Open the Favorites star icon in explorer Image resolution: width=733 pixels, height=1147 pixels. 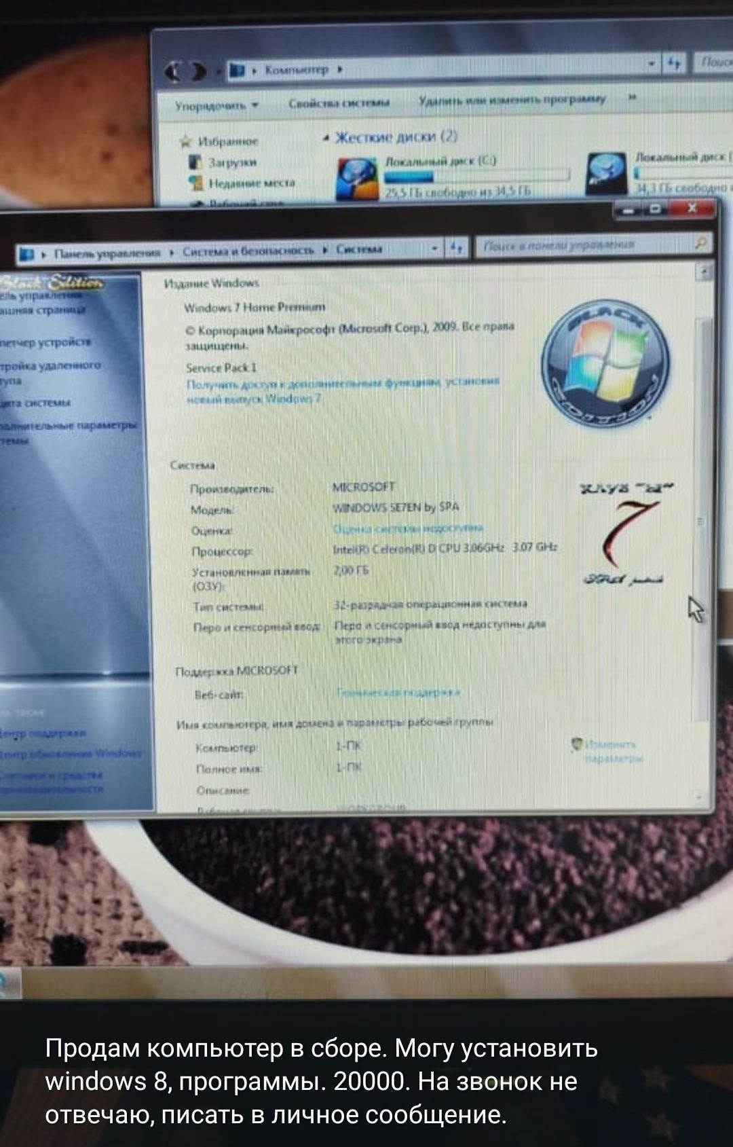coord(185,142)
